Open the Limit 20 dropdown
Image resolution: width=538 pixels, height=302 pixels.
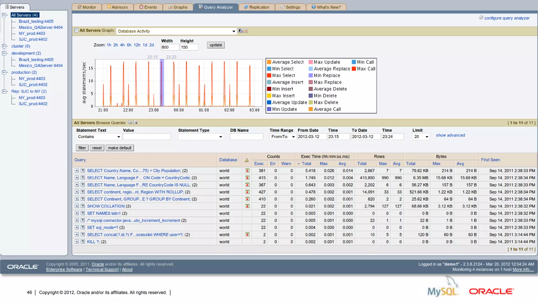click(x=421, y=137)
